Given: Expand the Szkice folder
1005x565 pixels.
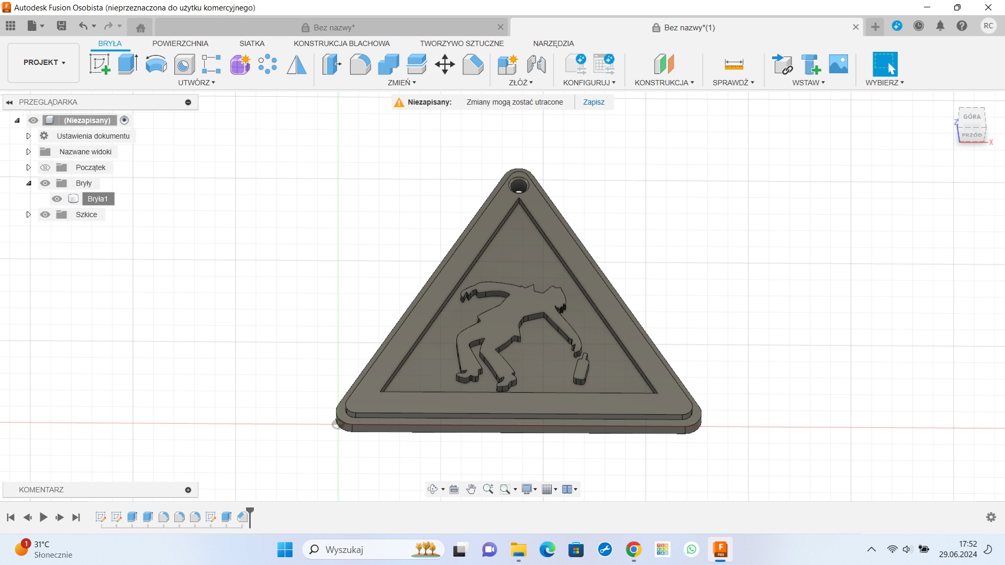Looking at the screenshot, I should [x=29, y=214].
